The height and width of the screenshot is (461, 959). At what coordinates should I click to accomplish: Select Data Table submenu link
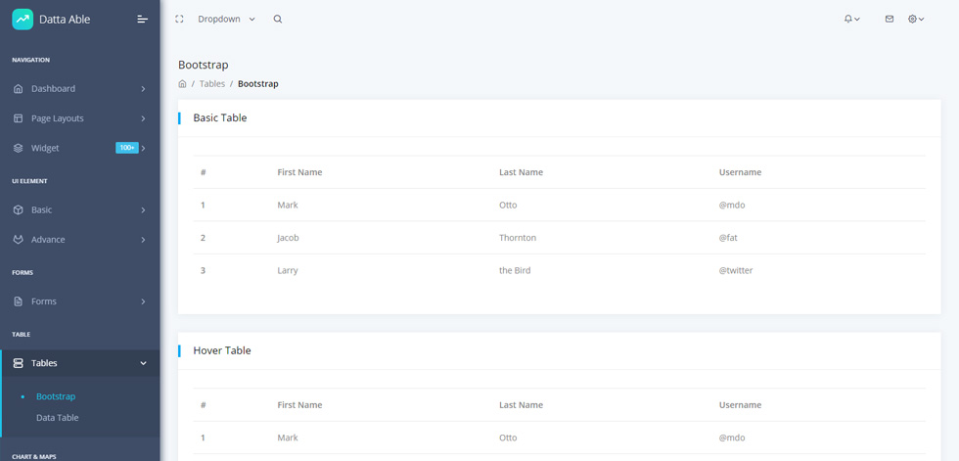[58, 418]
